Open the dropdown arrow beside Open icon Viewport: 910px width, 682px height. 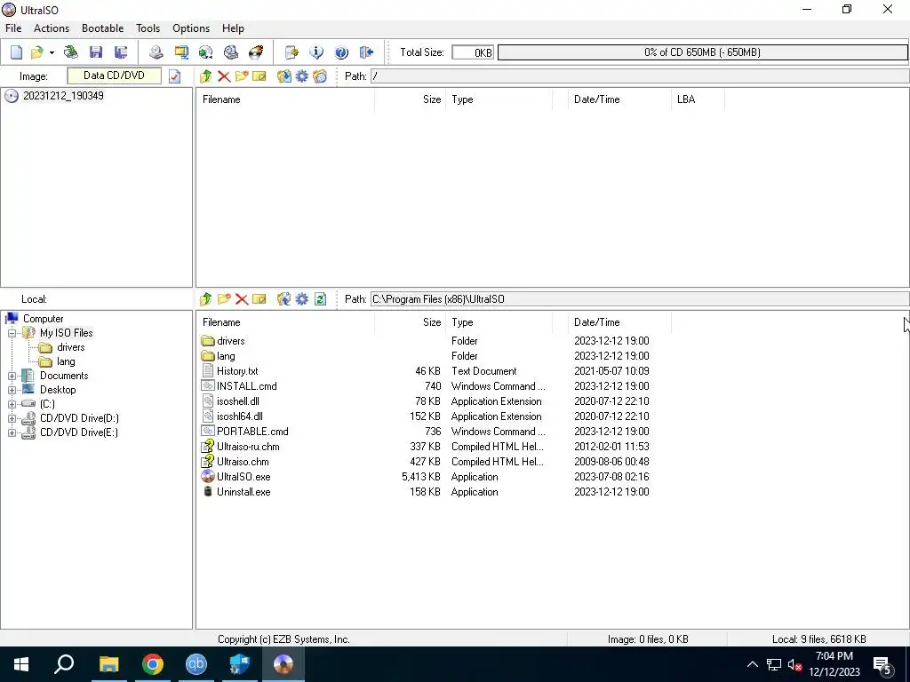click(52, 52)
